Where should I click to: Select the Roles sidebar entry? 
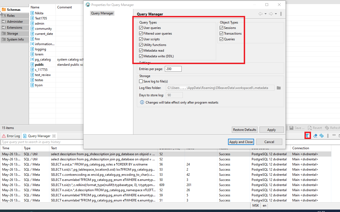(14, 16)
